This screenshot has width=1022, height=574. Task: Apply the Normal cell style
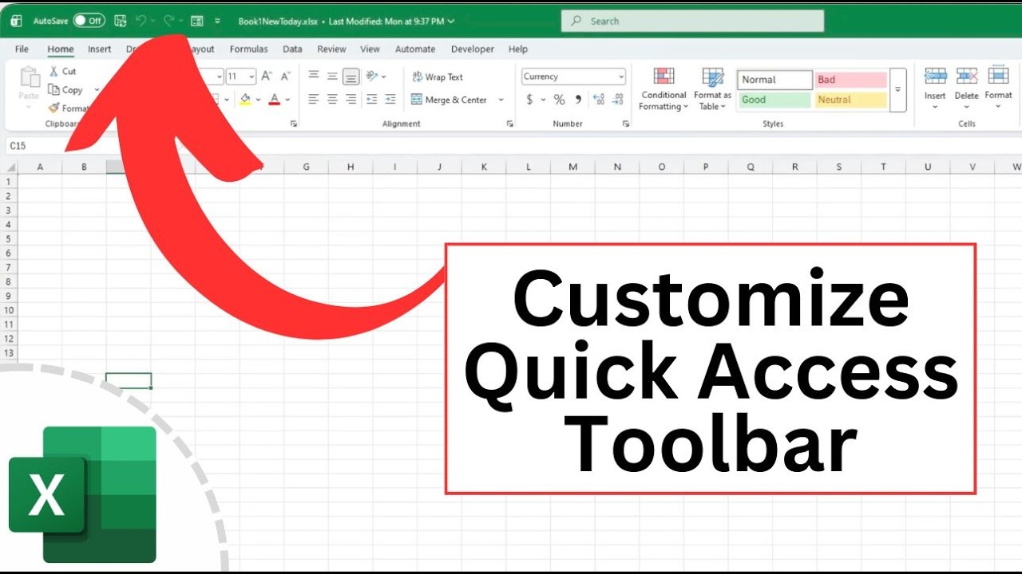pos(774,80)
